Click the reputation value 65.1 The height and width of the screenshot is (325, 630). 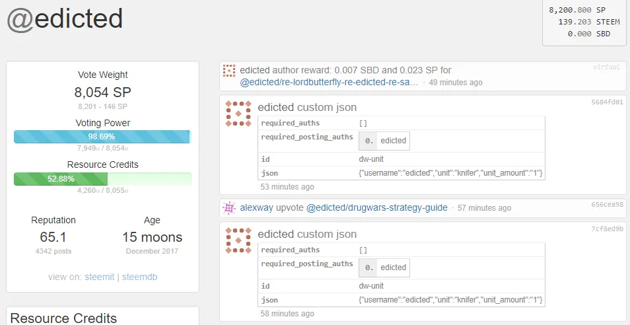pos(53,237)
